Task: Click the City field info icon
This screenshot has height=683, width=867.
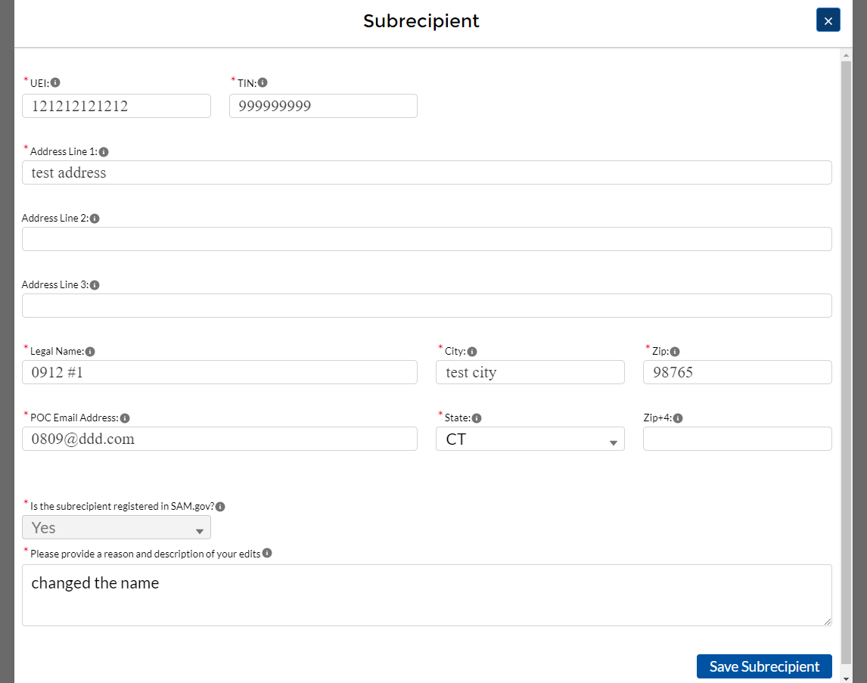Action: click(x=472, y=352)
